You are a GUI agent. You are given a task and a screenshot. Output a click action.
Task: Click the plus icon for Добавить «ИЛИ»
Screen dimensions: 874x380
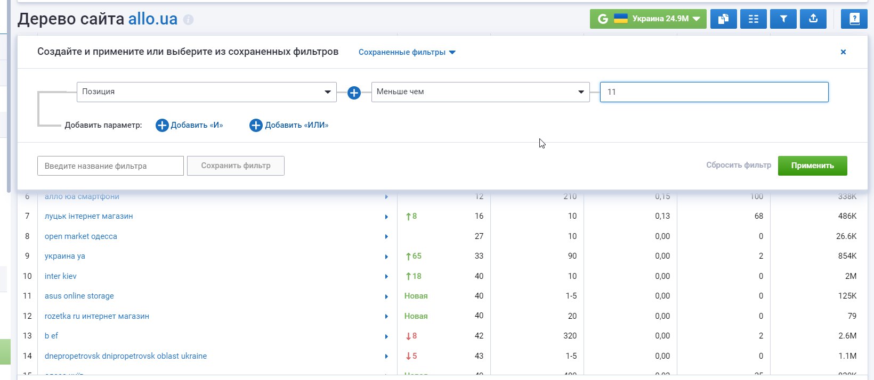256,125
